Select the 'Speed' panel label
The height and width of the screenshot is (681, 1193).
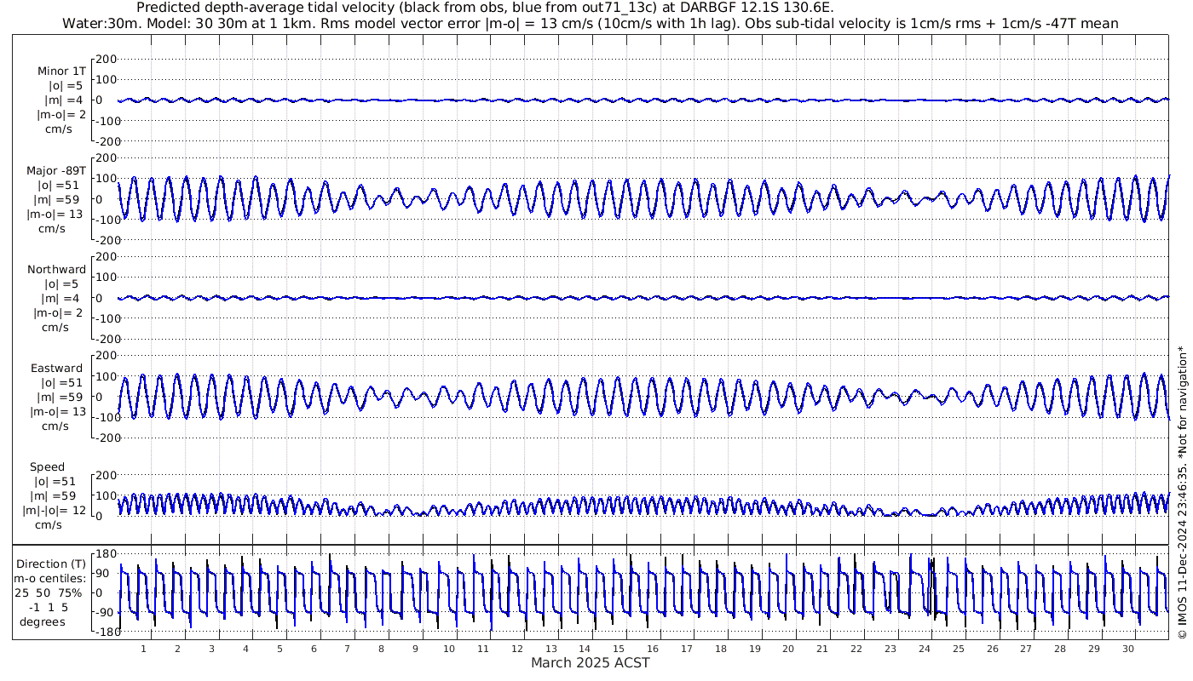coord(47,467)
